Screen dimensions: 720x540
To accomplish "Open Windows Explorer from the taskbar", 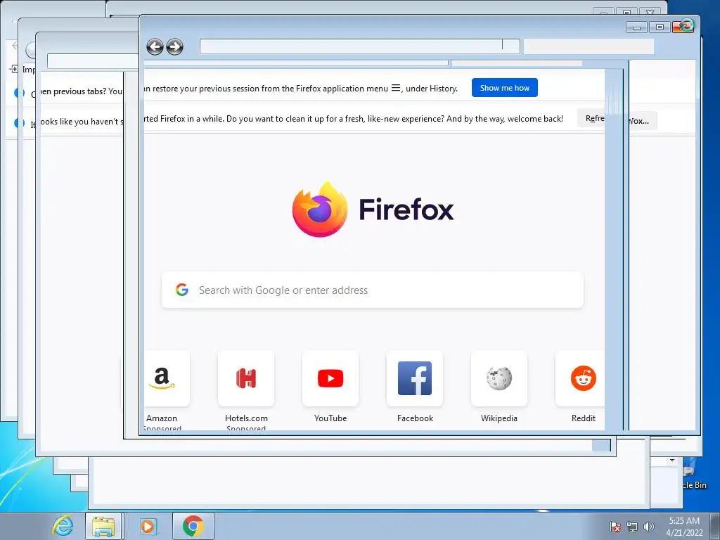I will (103, 526).
